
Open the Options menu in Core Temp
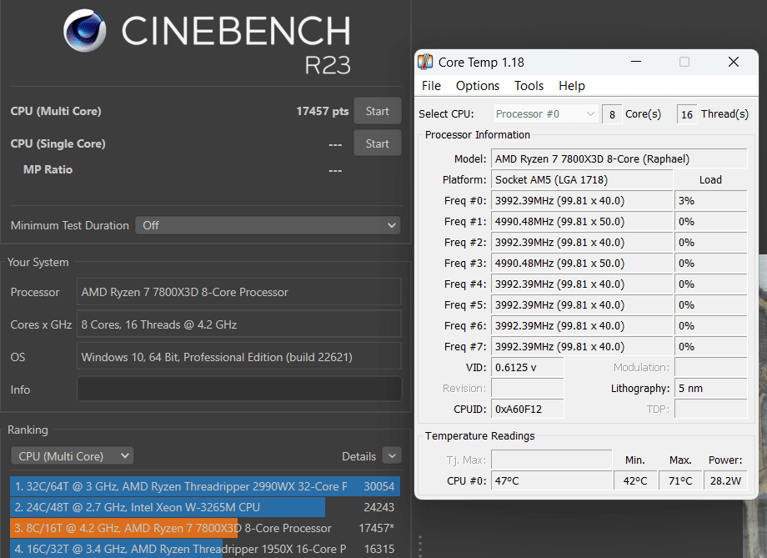click(478, 86)
